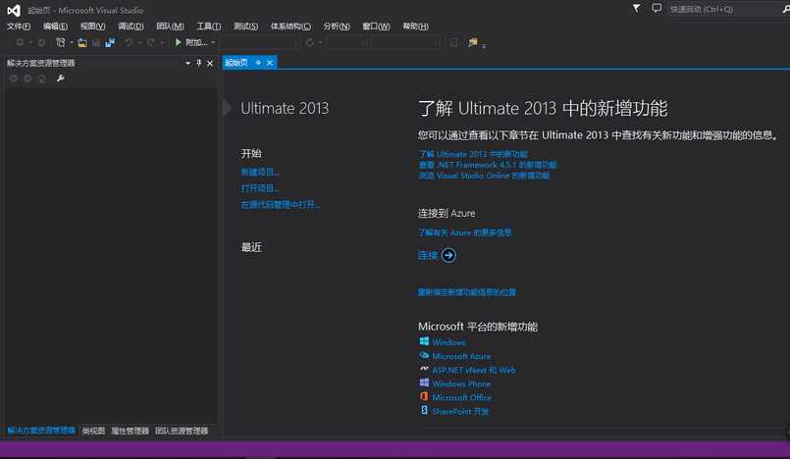Click the feedback speech bubble icon
This screenshot has height=459, width=790.
[657, 9]
